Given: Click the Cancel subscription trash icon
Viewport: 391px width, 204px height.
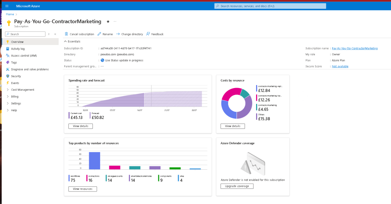Looking at the screenshot, I should click(67, 34).
